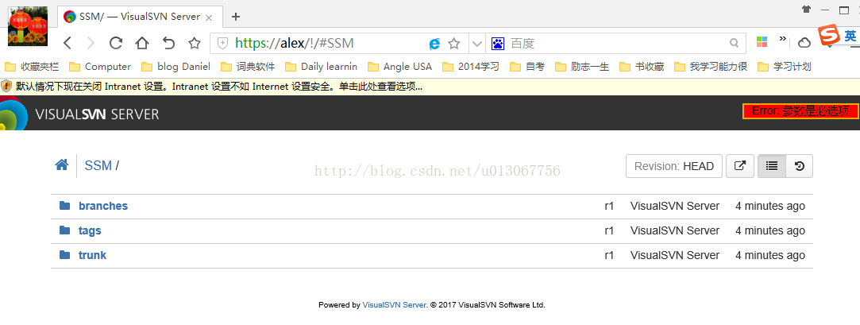Click the browser forward arrow
Image resolution: width=860 pixels, height=325 pixels.
91,43
